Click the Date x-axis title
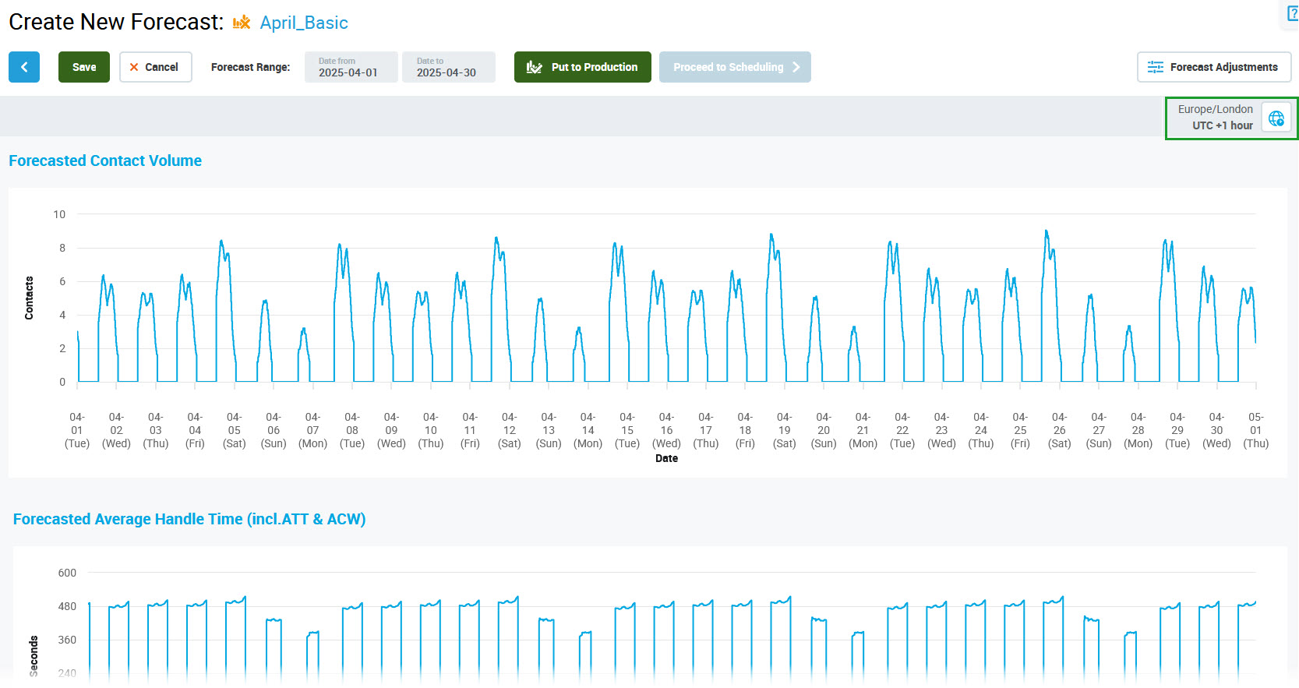 point(666,458)
